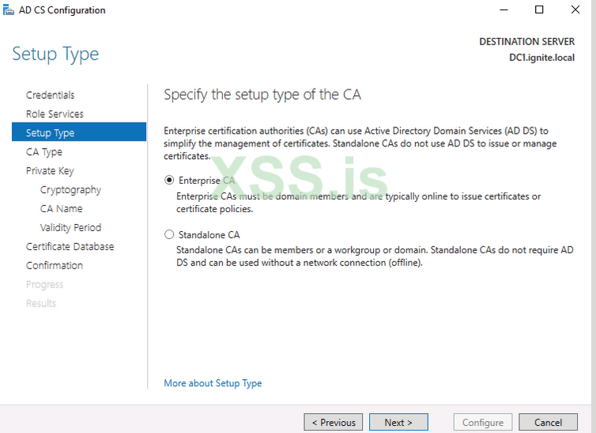Click the AD CS Configuration title bar icon
Viewport: 596px width, 433px height.
coord(9,10)
